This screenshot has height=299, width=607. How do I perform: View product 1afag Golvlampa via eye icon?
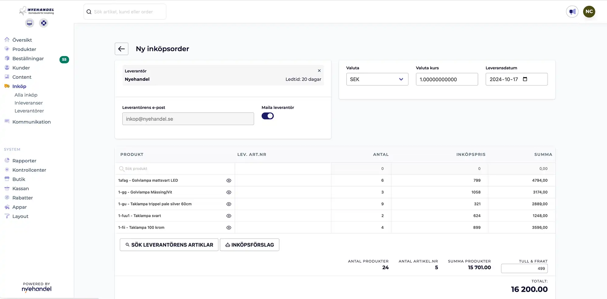(229, 181)
